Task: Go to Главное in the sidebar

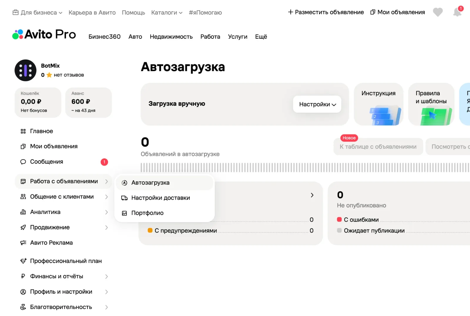Action: pyautogui.click(x=41, y=131)
